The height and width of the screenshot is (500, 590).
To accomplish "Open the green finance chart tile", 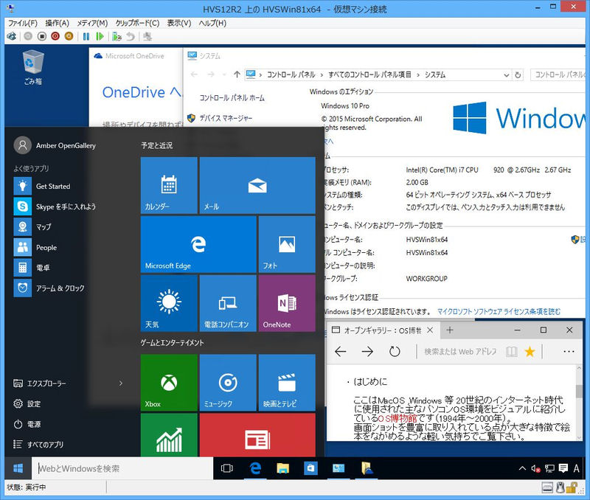I will pyautogui.click(x=169, y=435).
